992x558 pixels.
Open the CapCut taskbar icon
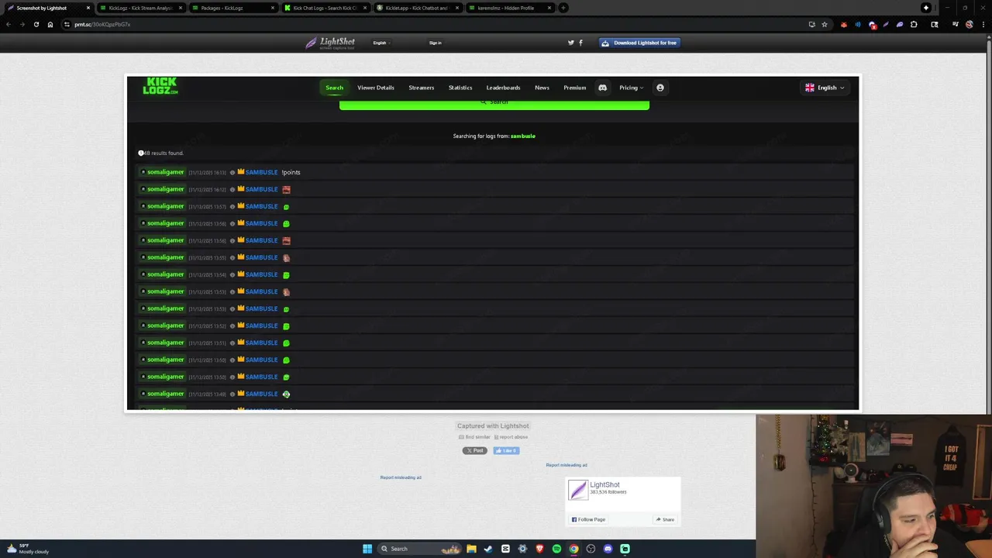(x=505, y=549)
